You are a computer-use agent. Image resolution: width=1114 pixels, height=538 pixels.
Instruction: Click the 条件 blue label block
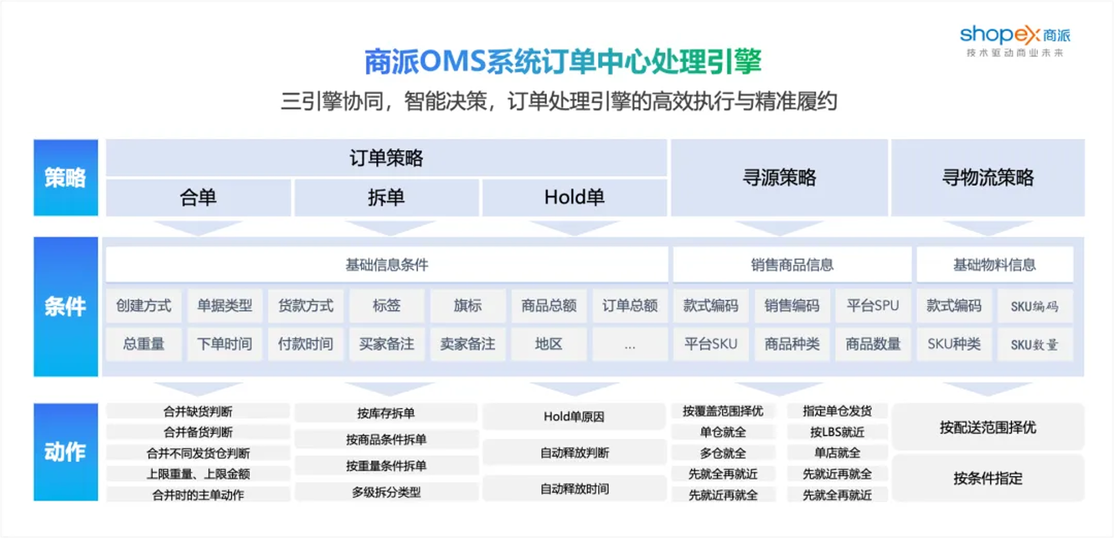pos(66,306)
